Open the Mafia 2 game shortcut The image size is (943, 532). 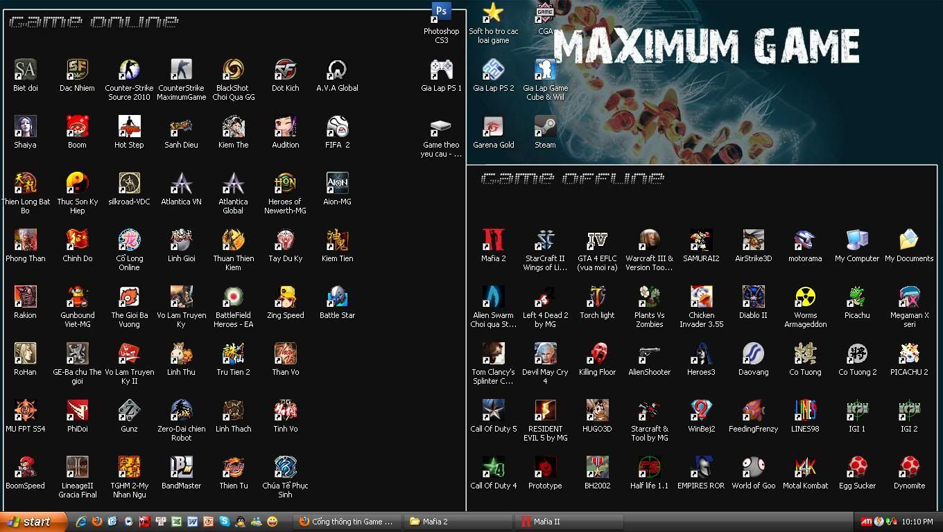pos(493,240)
